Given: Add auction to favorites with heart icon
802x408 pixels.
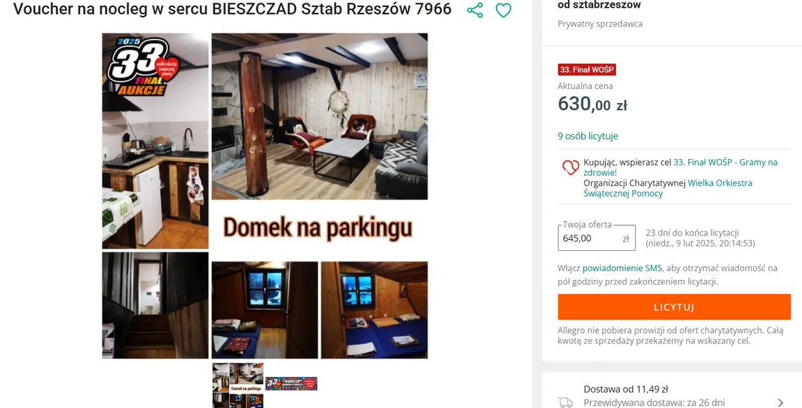Looking at the screenshot, I should tap(503, 10).
